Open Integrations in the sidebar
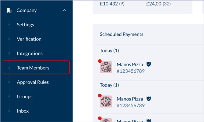 [30, 54]
